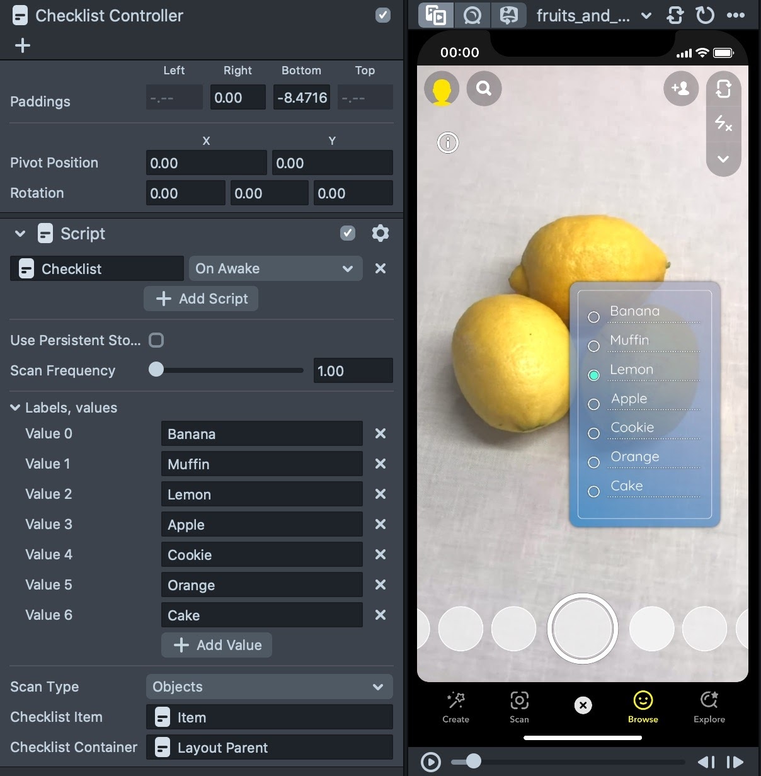Click the Scan Frequency slider handle
Viewport: 761px width, 776px height.
[156, 370]
